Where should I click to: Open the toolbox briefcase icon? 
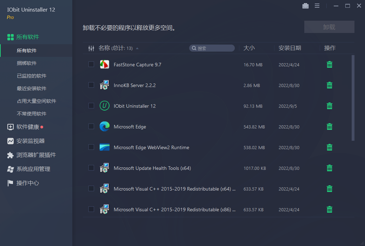coord(305,6)
